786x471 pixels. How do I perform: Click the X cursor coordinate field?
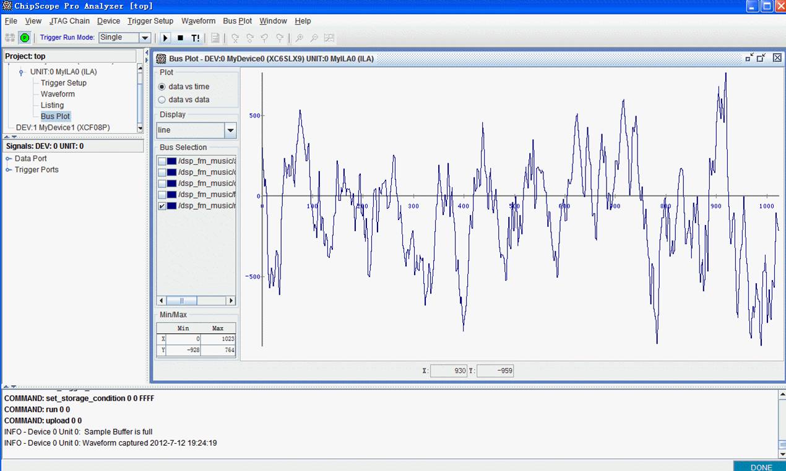(x=449, y=371)
